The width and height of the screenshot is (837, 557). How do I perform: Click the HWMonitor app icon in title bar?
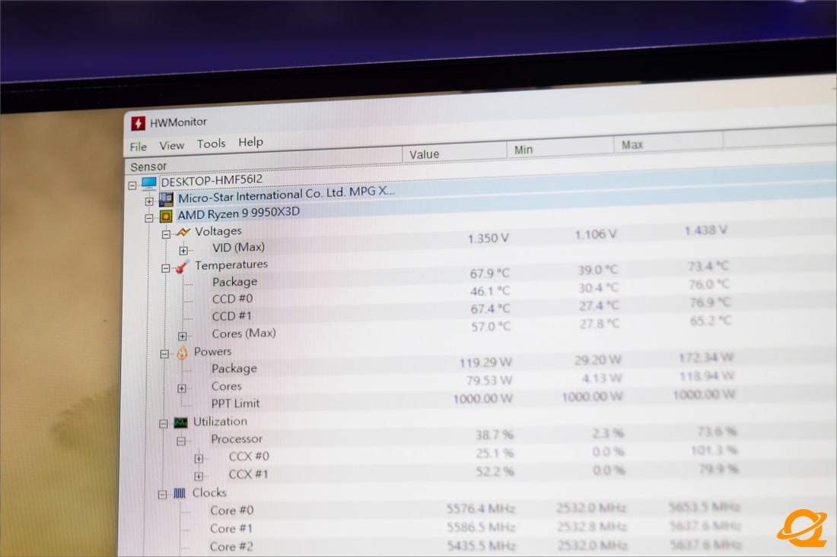click(138, 124)
